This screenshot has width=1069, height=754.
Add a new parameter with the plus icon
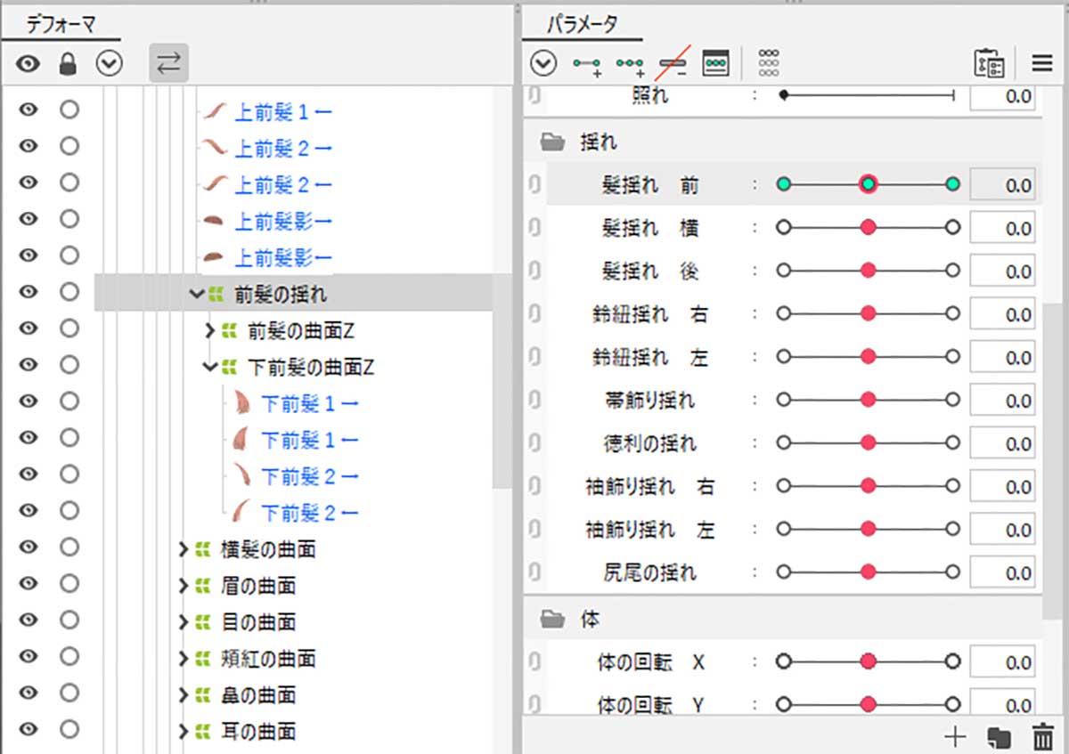click(955, 736)
